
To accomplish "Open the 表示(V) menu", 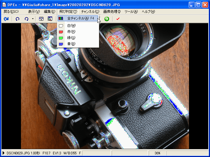I will click(x=34, y=12).
